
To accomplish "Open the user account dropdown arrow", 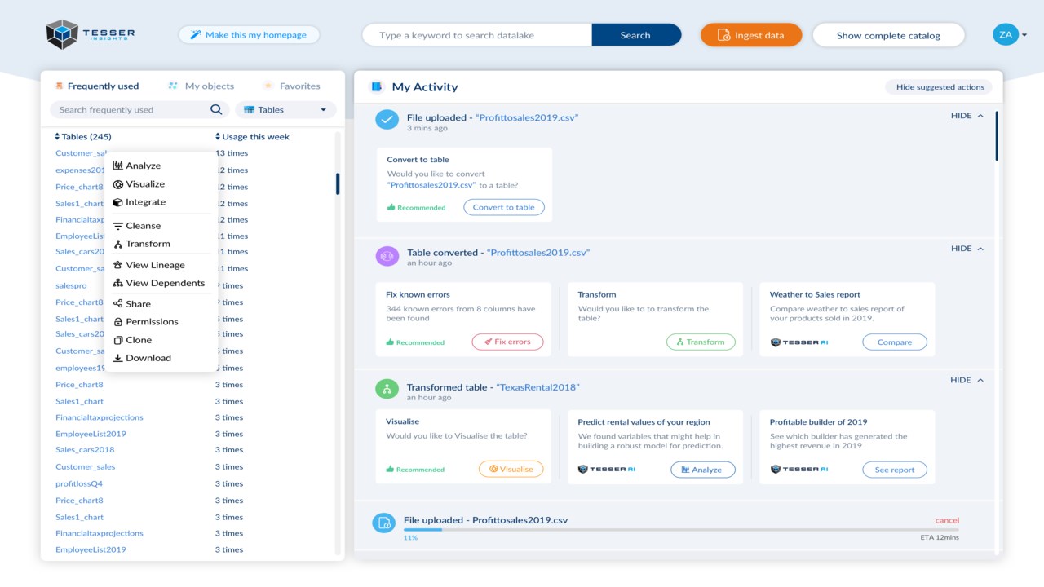I will pyautogui.click(x=1024, y=35).
